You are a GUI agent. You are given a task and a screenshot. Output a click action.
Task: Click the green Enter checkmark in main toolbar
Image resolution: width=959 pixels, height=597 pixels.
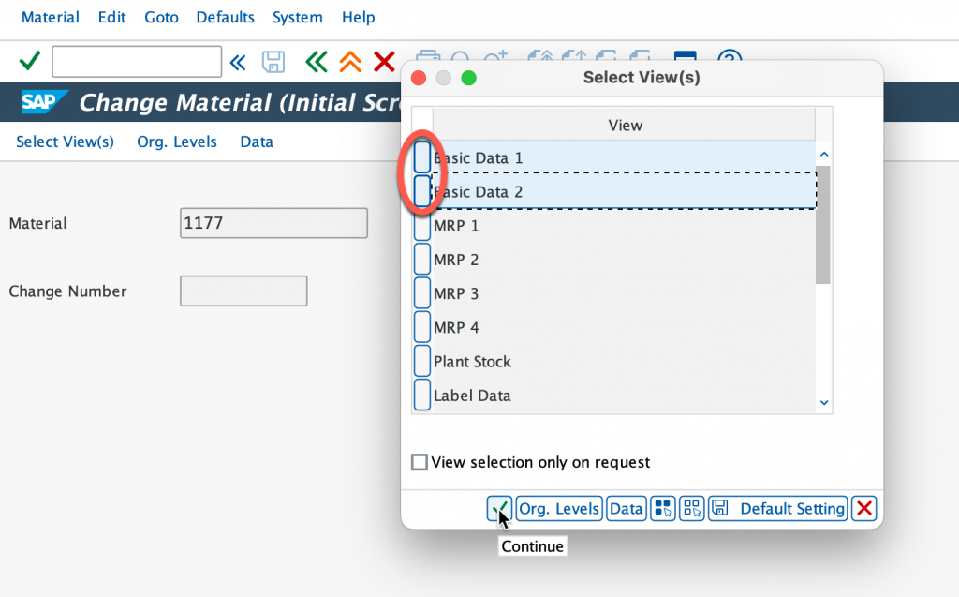(x=30, y=62)
